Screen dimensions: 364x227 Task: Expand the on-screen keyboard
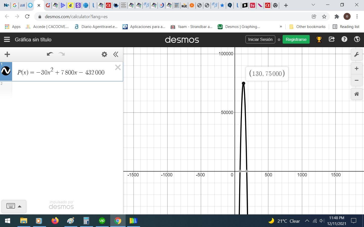click(x=14, y=206)
